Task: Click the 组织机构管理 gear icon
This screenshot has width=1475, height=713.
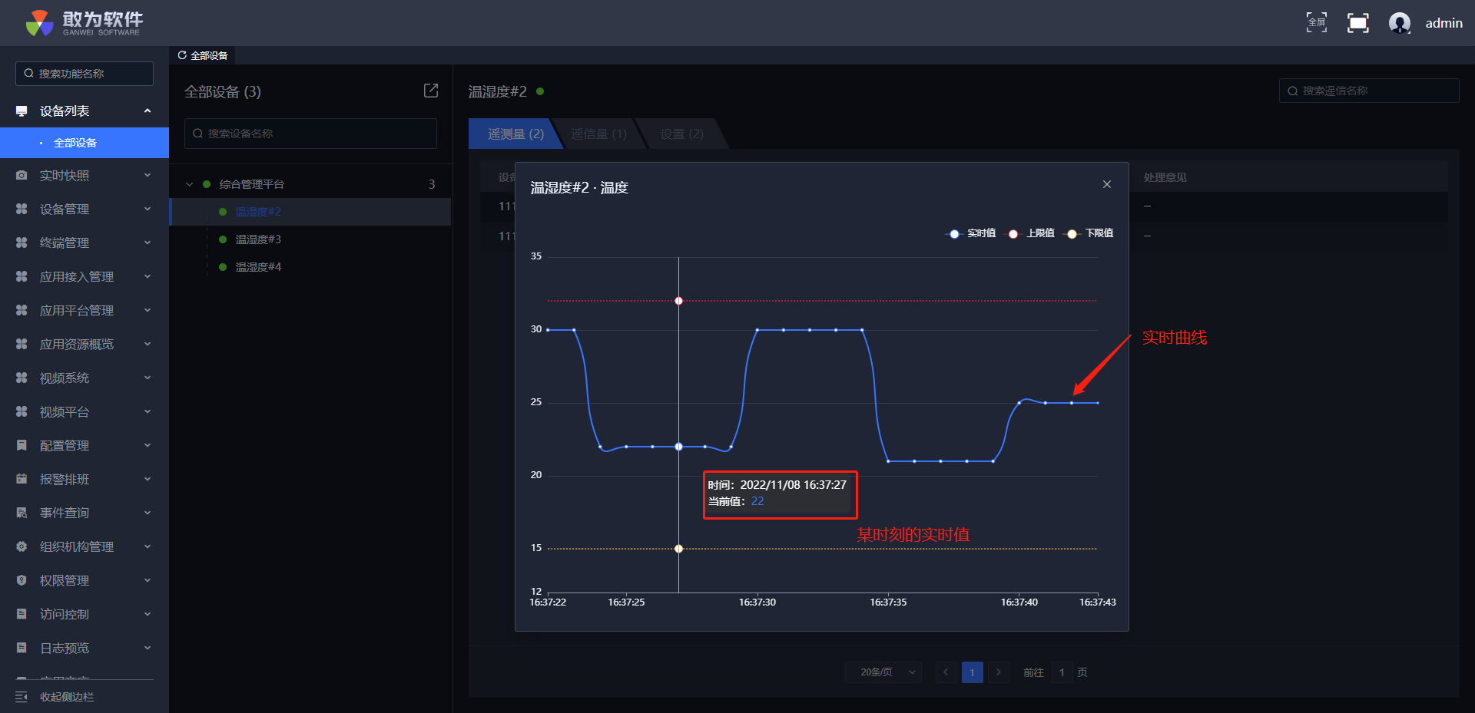Action: pos(22,547)
